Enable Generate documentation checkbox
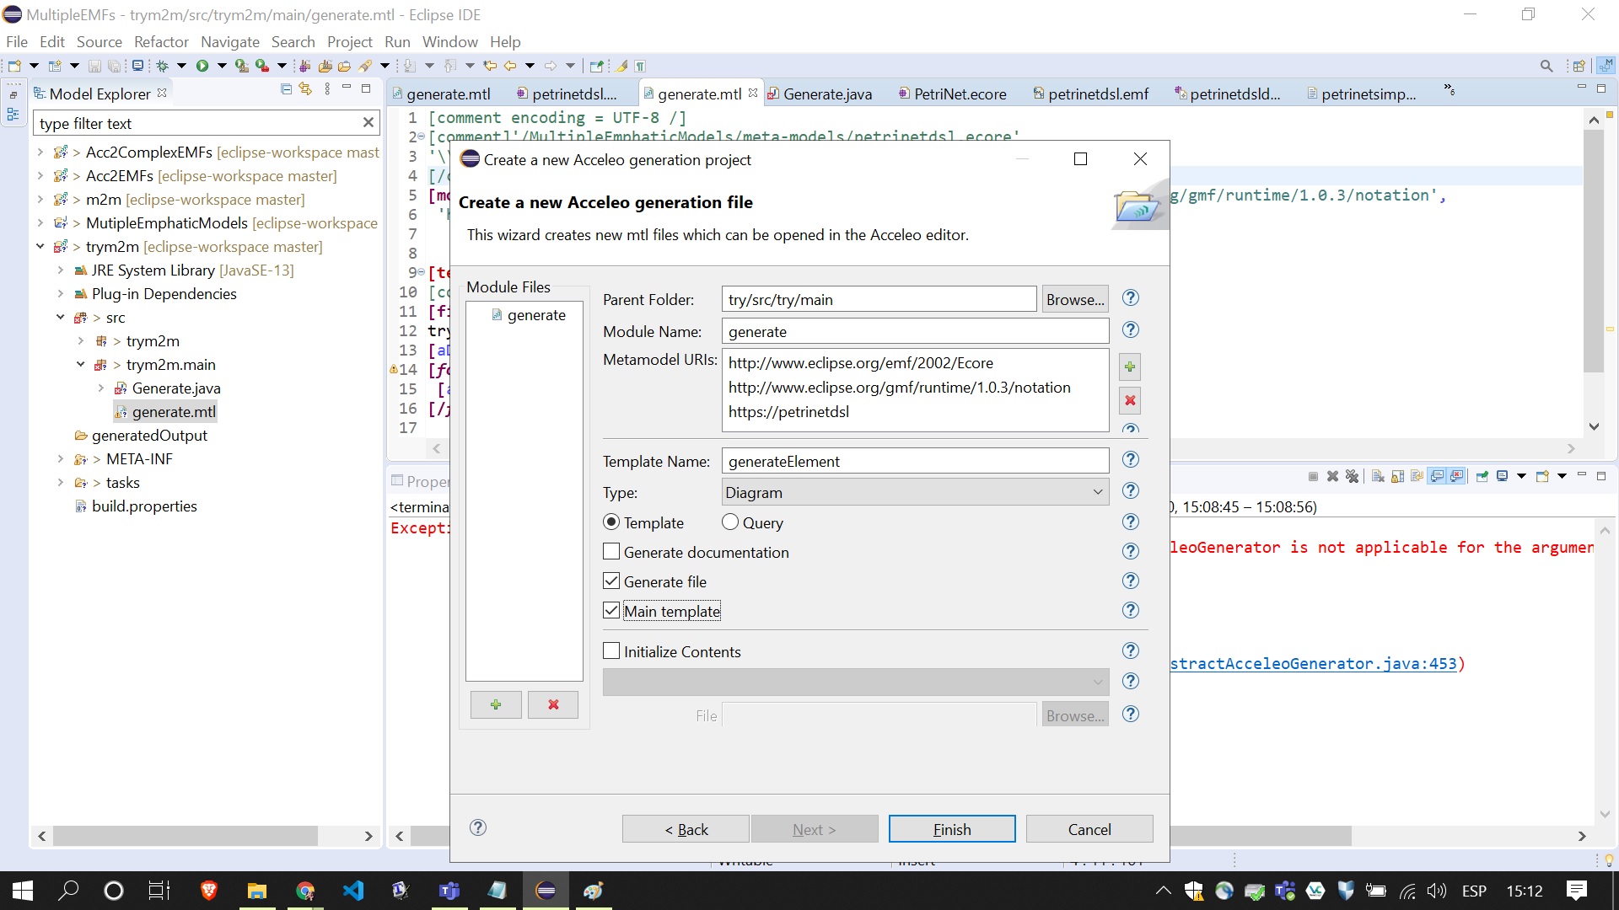Screen dimensions: 1619x910 coord(611,552)
